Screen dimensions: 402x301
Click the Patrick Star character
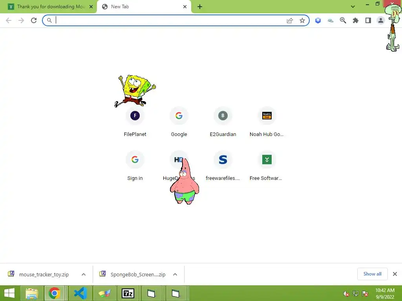point(185,181)
